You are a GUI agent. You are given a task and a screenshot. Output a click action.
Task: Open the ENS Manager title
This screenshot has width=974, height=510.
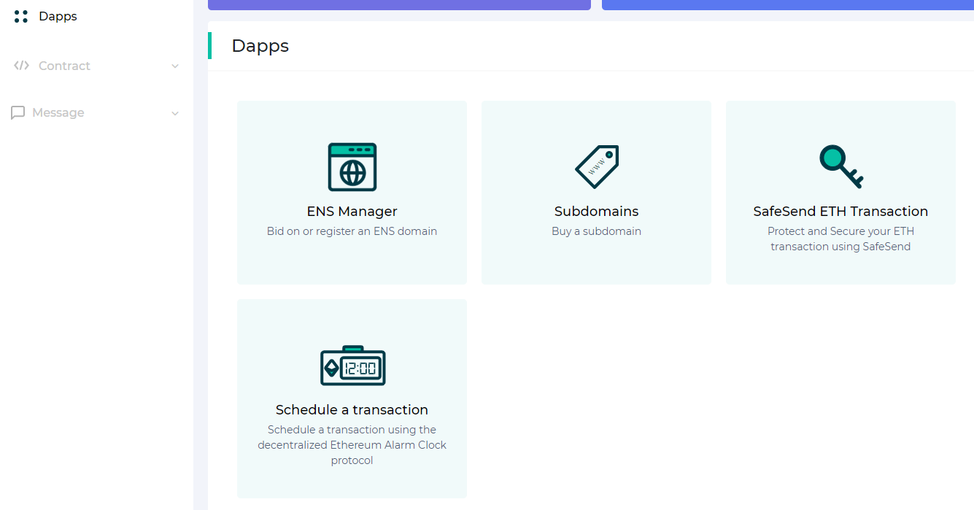(352, 212)
